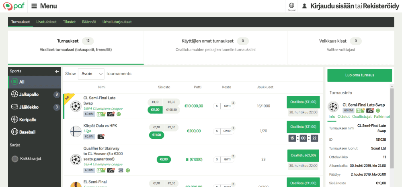Screen dimensions: 402x187
Task: Open the Avoin show-tournaments dropdown
Action: (x=91, y=74)
